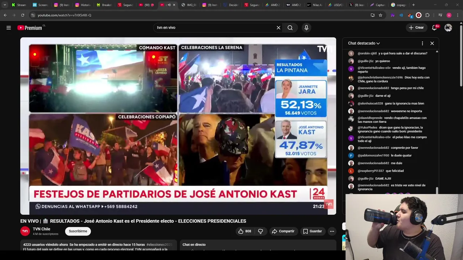Open the browser extensions puzzle icon
Image resolution: width=463 pixels, height=260 pixels.
[427, 15]
